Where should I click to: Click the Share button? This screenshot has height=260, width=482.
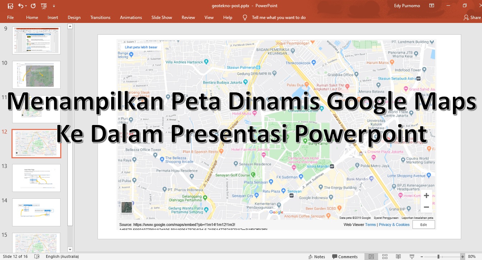472,17
